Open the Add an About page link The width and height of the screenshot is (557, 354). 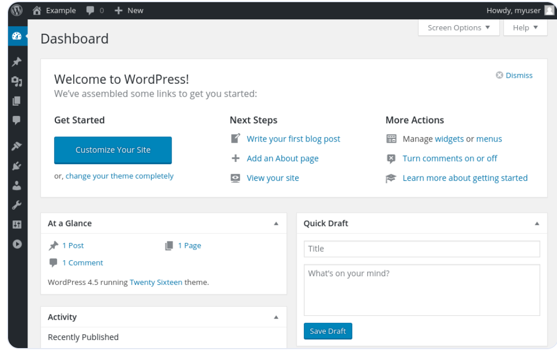pyautogui.click(x=283, y=158)
